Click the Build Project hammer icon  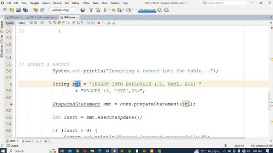pyautogui.click(x=91, y=10)
